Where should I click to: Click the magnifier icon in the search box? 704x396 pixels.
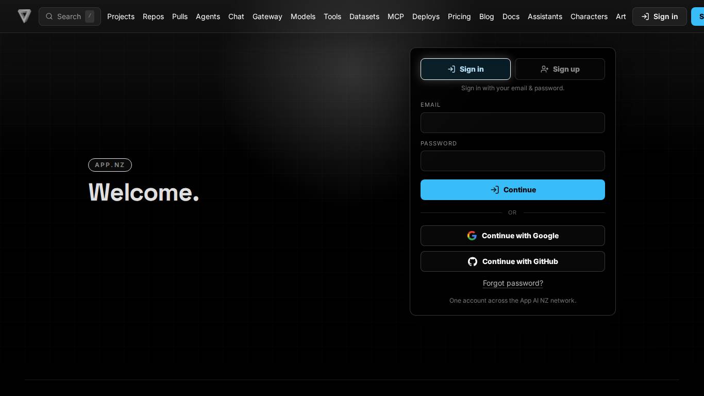click(x=49, y=16)
